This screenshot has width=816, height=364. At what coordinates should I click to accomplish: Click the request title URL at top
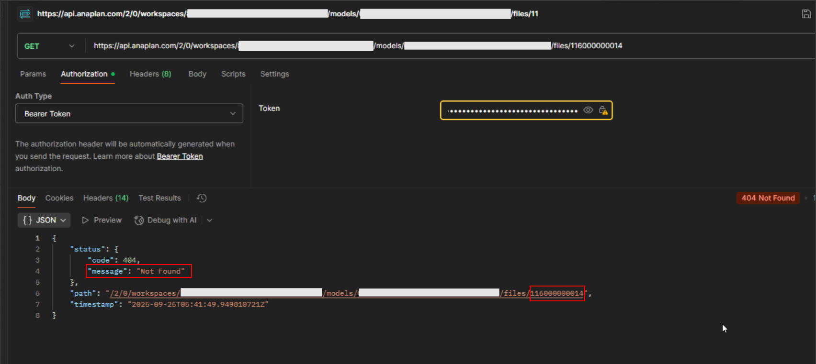coord(288,14)
